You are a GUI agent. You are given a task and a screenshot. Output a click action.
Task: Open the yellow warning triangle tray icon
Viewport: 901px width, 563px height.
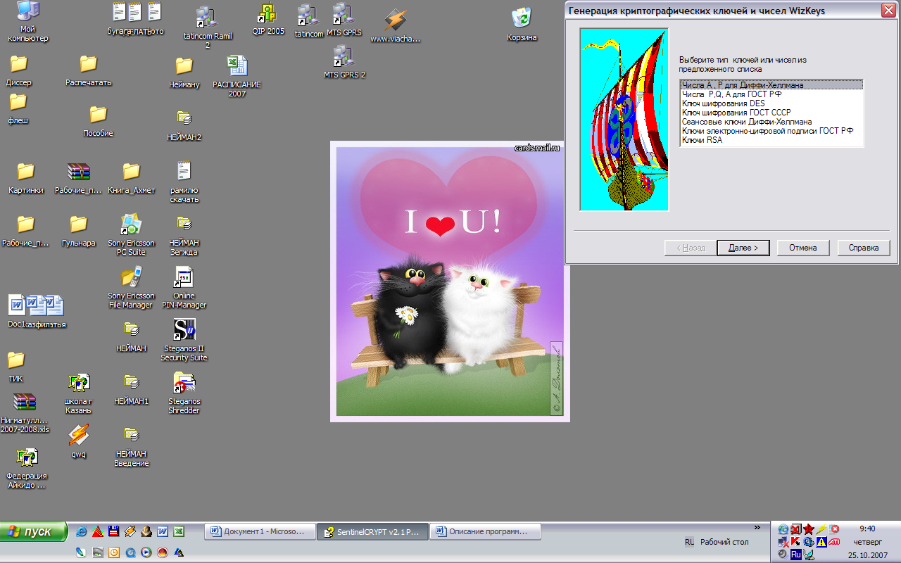821,541
